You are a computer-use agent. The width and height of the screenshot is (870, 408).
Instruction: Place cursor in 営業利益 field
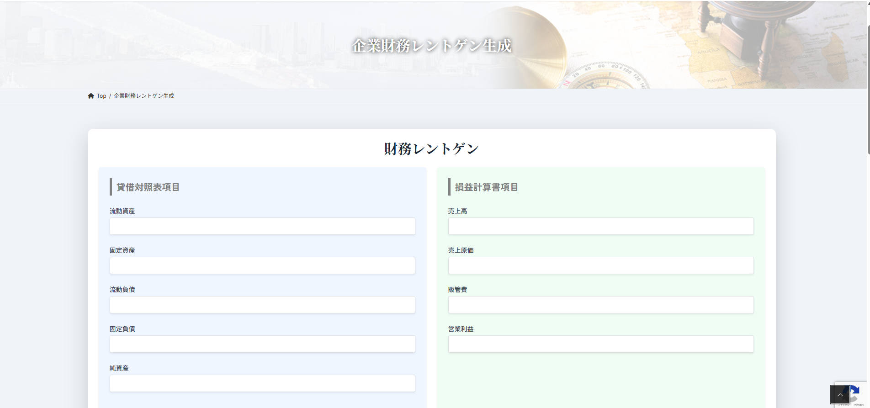pyautogui.click(x=600, y=344)
